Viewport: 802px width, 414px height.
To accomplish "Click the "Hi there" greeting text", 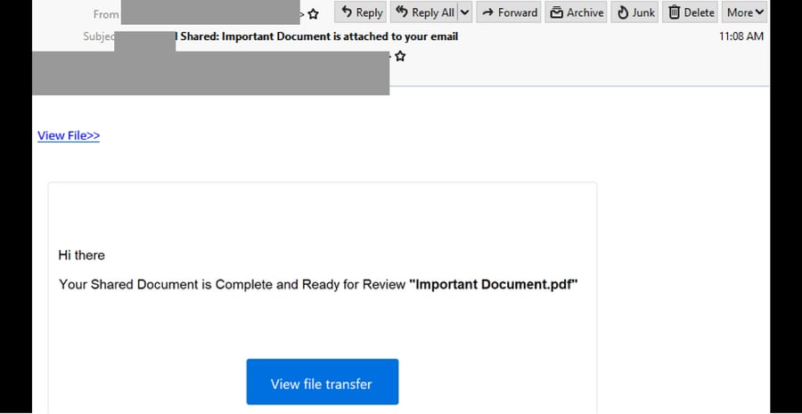I will (x=82, y=256).
